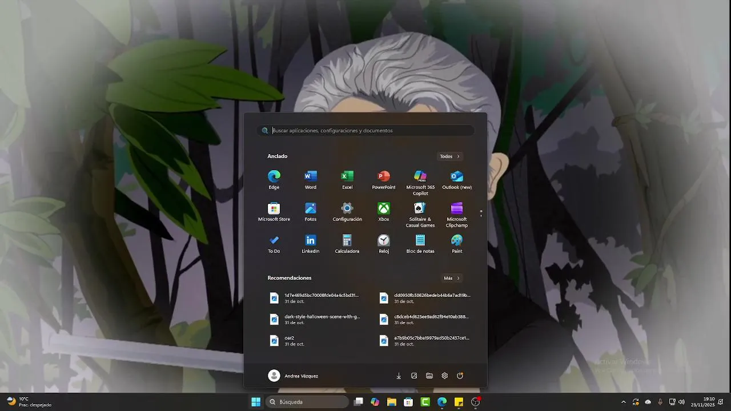Viewport: 731px width, 411px height.
Task: Open Sticky Notes from the taskbar
Action: coord(459,402)
